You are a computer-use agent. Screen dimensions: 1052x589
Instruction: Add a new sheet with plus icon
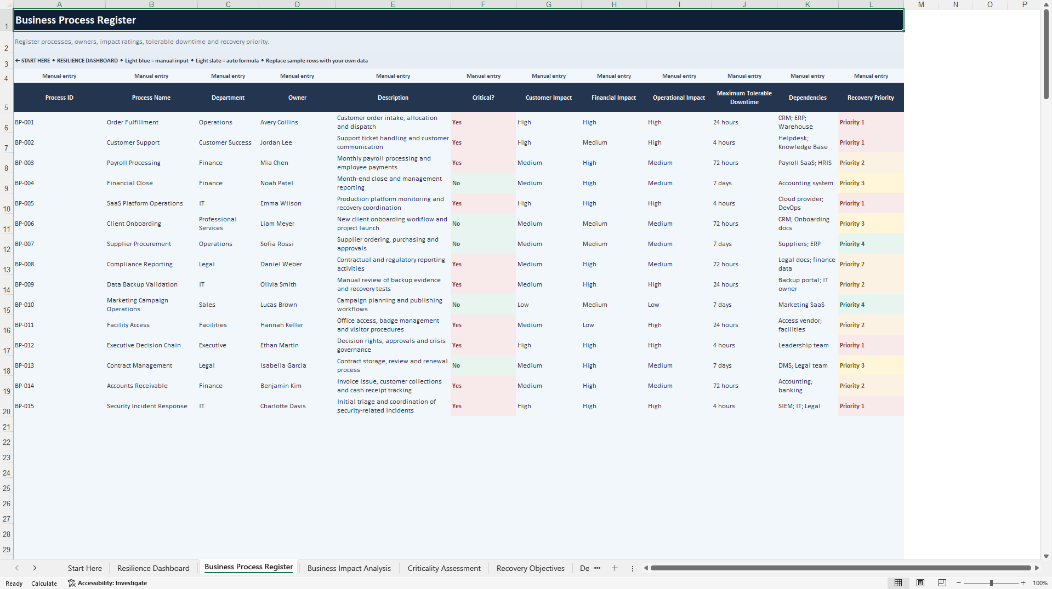coord(615,568)
